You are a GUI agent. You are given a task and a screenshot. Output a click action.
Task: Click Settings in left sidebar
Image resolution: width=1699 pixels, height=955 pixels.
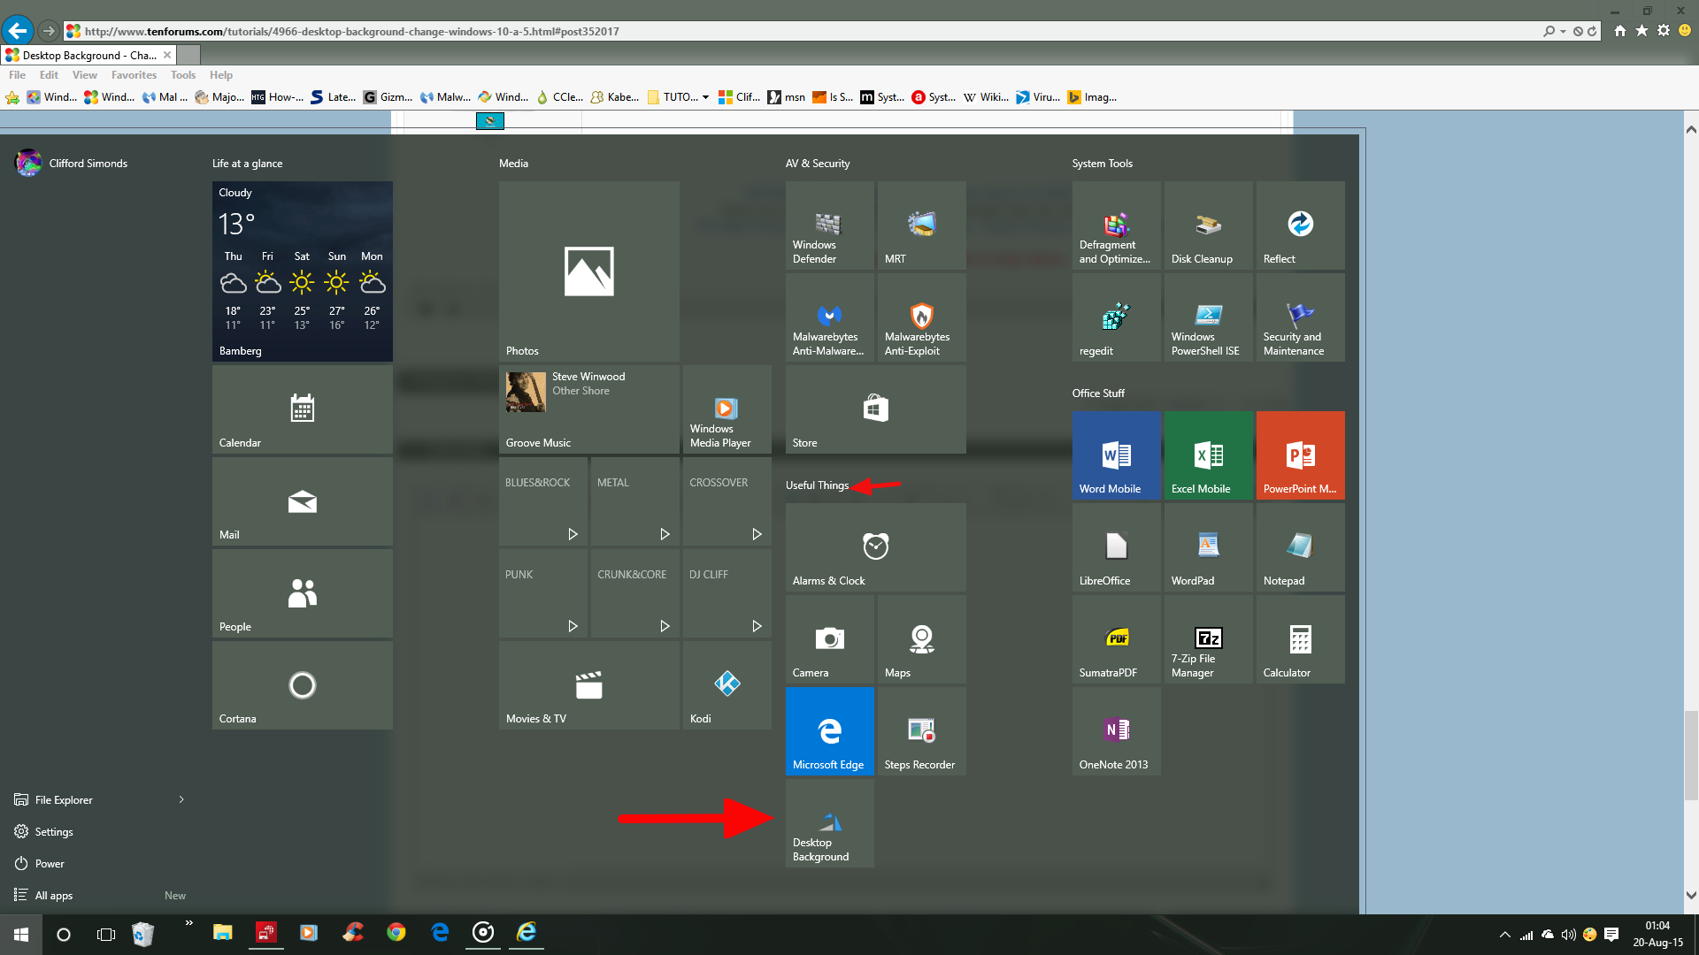click(x=54, y=831)
